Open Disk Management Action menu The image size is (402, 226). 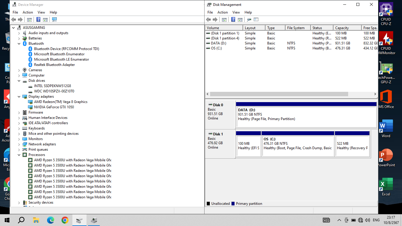pos(222,12)
